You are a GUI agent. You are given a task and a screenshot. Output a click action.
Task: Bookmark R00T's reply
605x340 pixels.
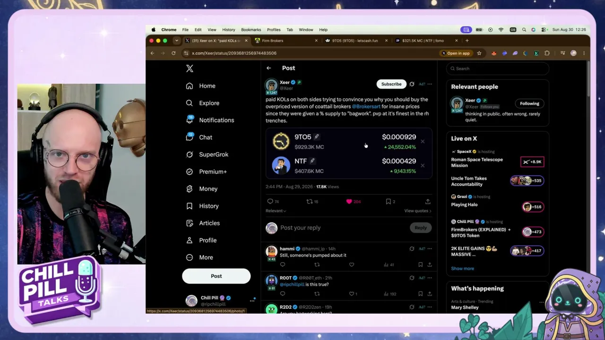click(x=420, y=294)
